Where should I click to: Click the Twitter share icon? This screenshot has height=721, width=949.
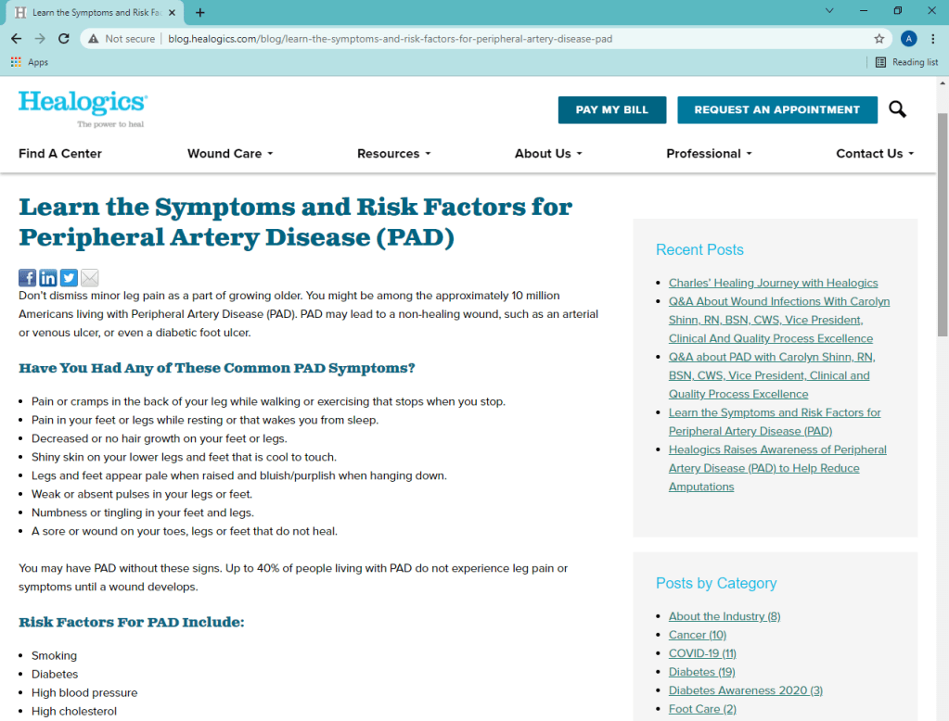(69, 277)
